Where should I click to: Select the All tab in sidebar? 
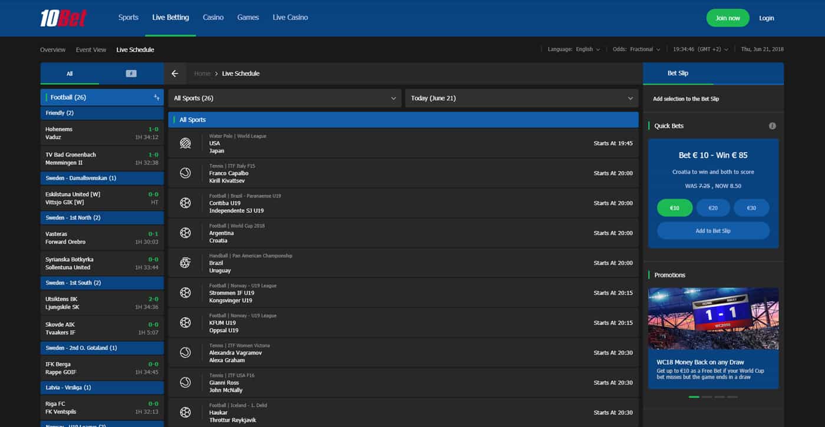70,74
